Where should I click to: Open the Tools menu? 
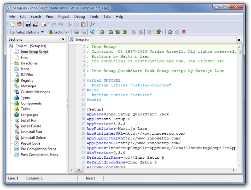(x=94, y=17)
